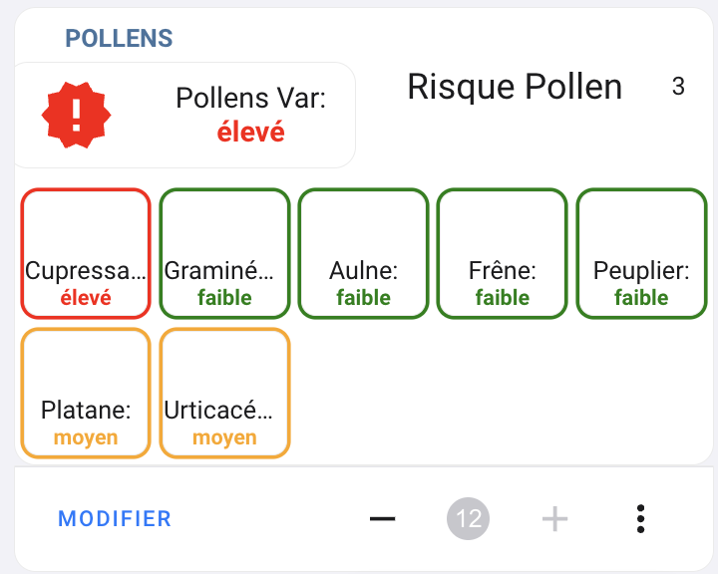The height and width of the screenshot is (574, 718).
Task: Click the Risque Pollen value 3
Action: pos(678,88)
